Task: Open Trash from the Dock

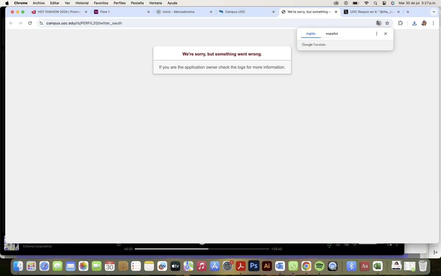Action: [423, 266]
